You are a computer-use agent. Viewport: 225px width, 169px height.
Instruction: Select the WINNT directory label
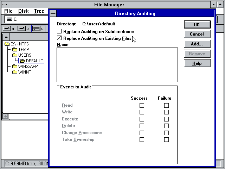[25, 72]
